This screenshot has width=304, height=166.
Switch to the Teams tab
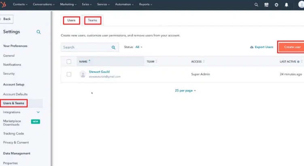tap(92, 20)
